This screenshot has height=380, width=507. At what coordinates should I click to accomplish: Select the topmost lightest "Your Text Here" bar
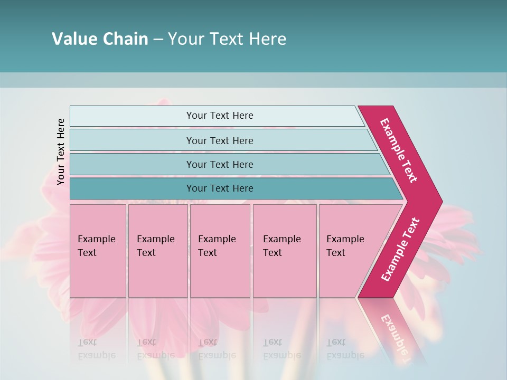click(219, 116)
